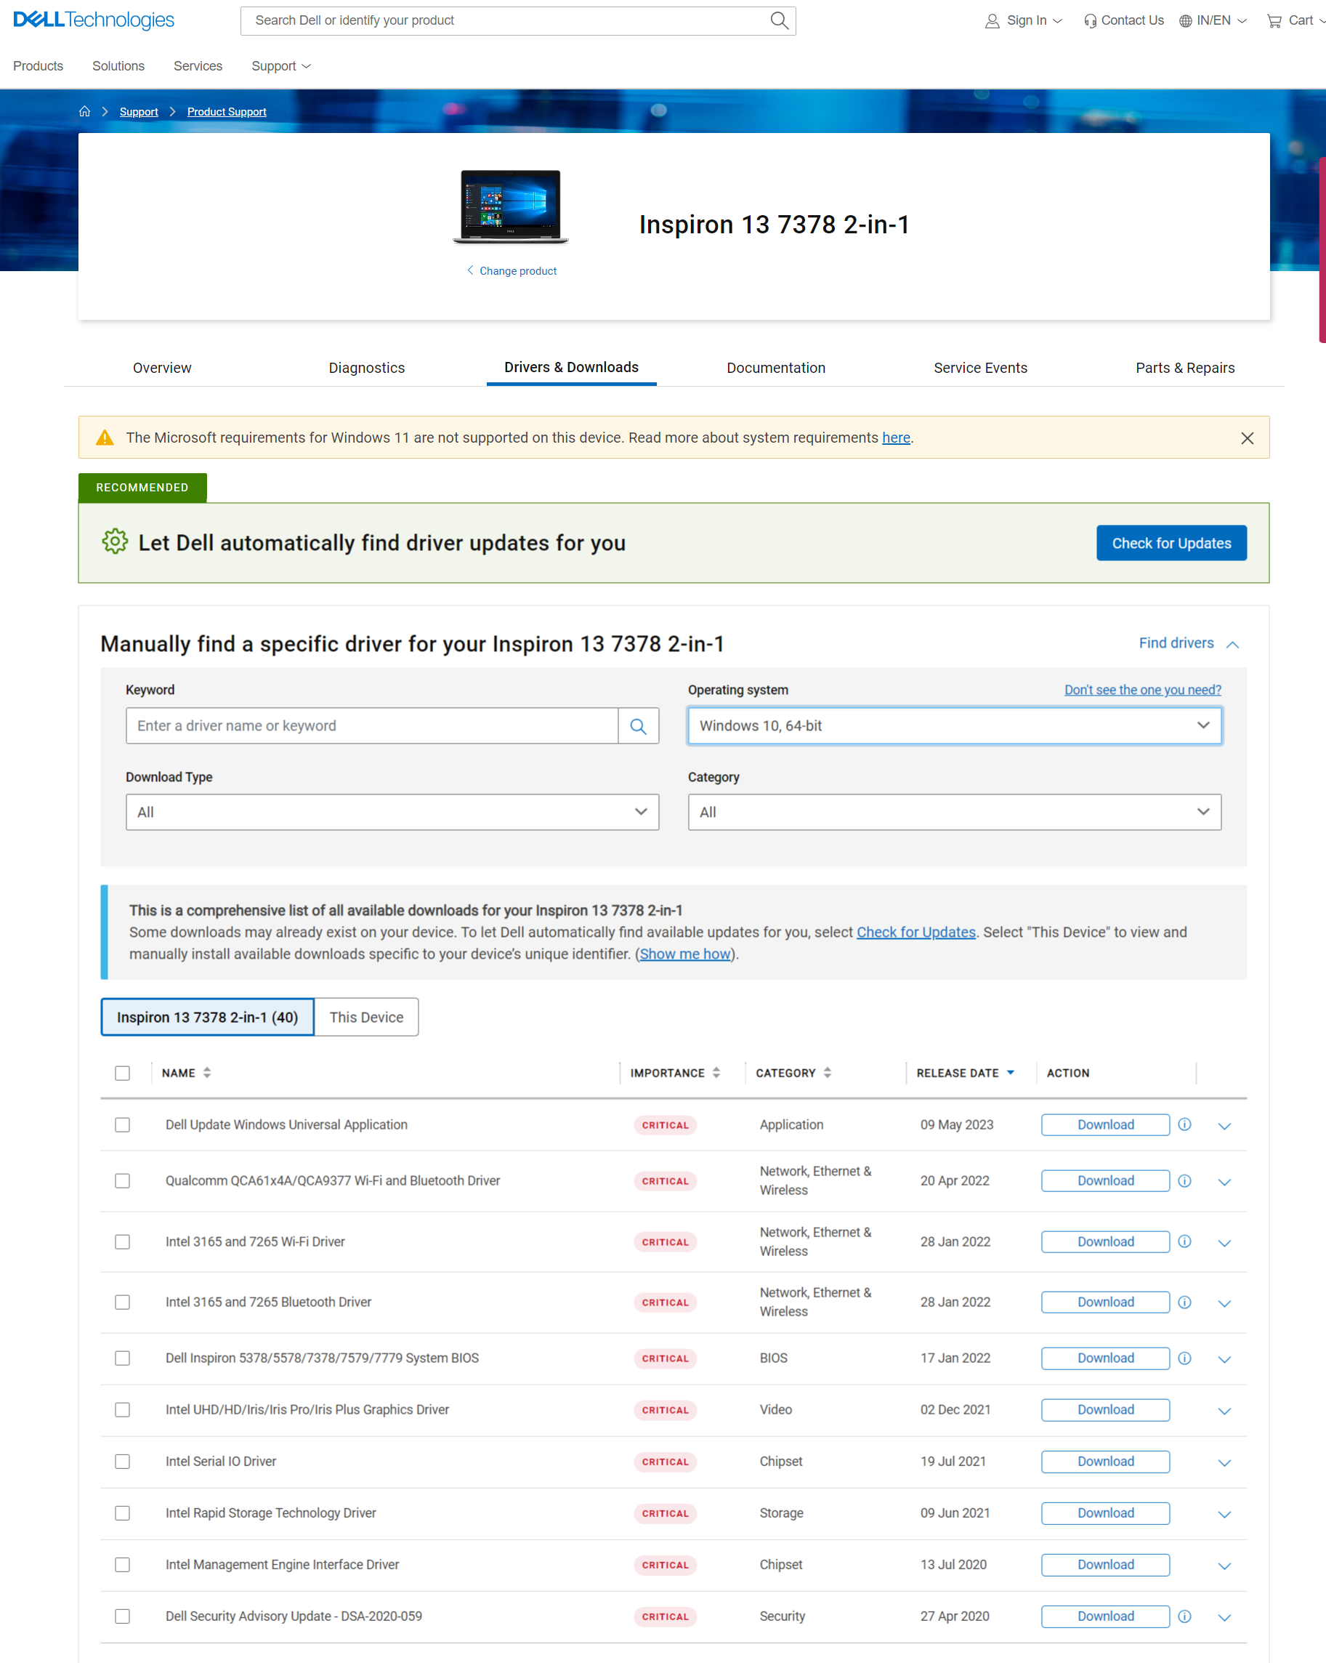Viewport: 1326px width, 1663px height.
Task: Expand details for Intel Rapid Storage Technology Driver
Action: 1224,1513
